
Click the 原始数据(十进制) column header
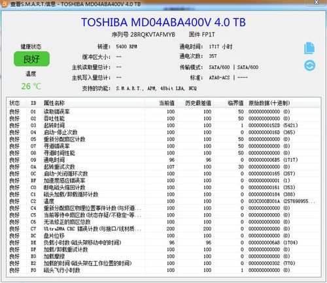269,103
